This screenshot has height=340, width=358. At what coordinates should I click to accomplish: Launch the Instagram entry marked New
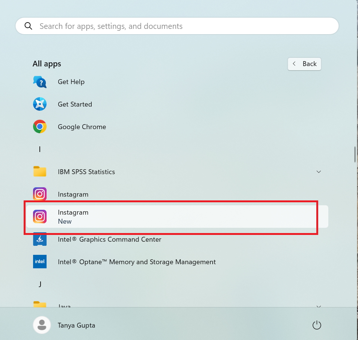coord(40,217)
